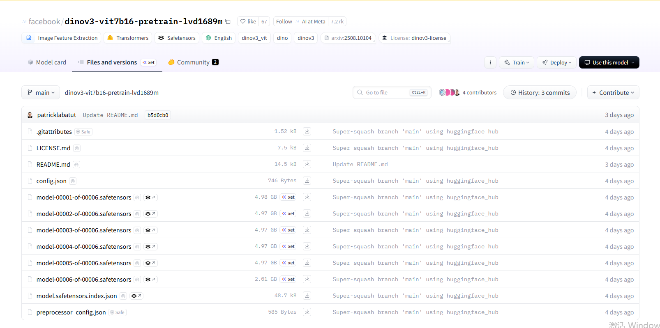Open the LICENSE.md file
Viewport: 660px width, 328px height.
[53, 148]
